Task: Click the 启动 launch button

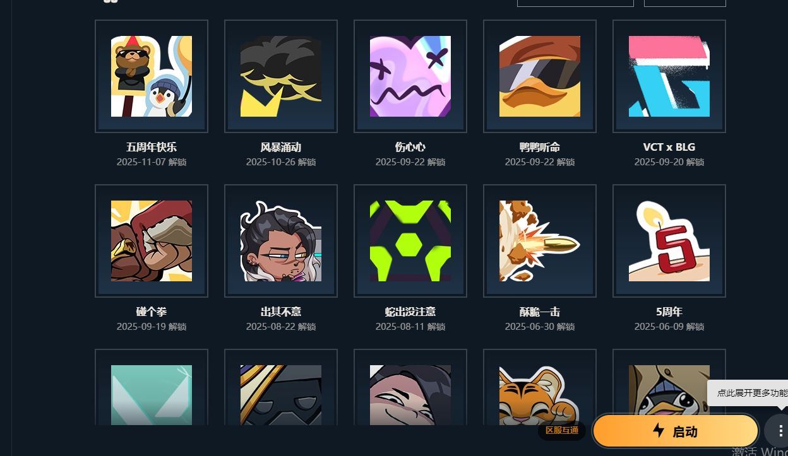Action: point(675,431)
